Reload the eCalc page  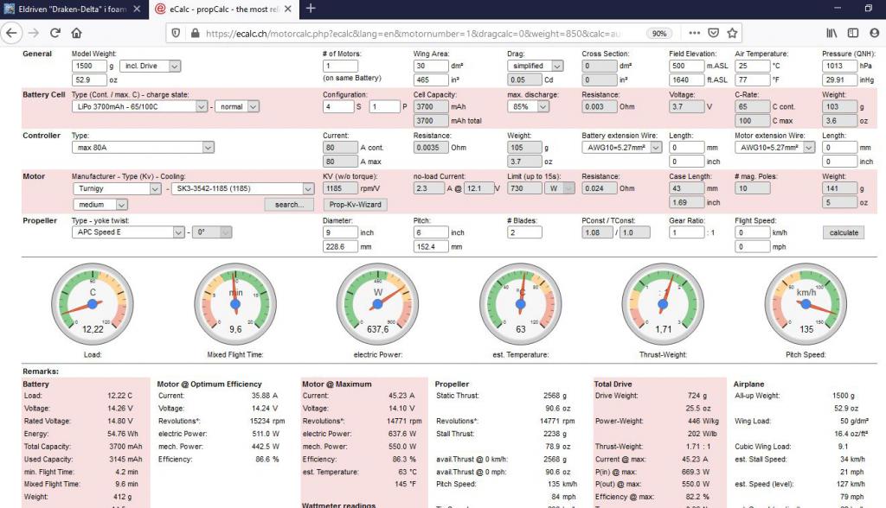coord(55,33)
